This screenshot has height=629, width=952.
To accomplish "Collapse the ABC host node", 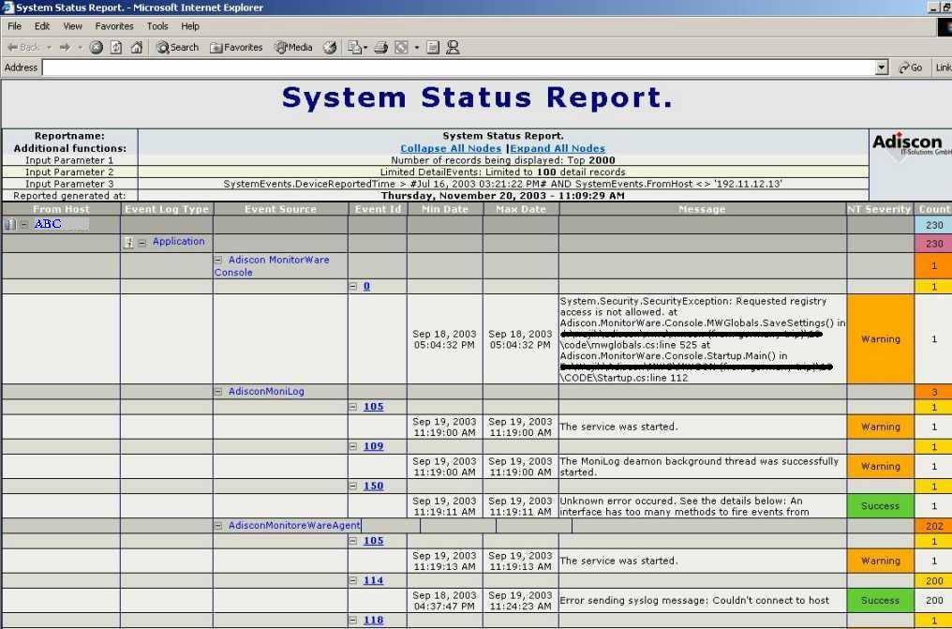I will click(x=24, y=224).
